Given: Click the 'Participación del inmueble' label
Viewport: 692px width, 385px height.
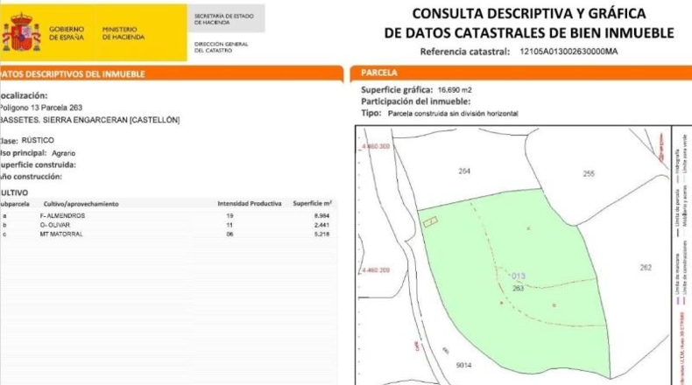Looking at the screenshot, I should (416, 101).
